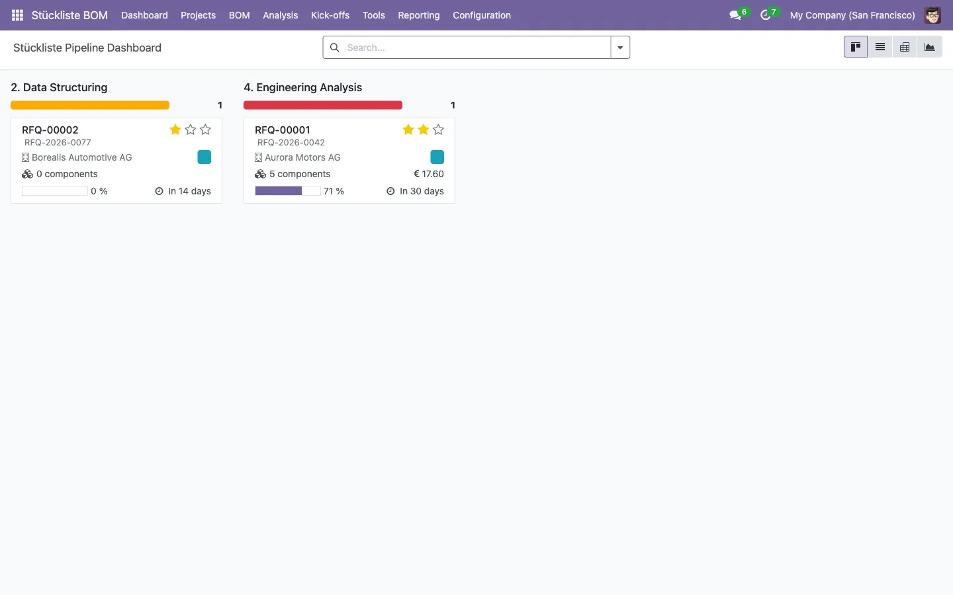Open the Reporting menu
The image size is (953, 595).
tap(418, 15)
